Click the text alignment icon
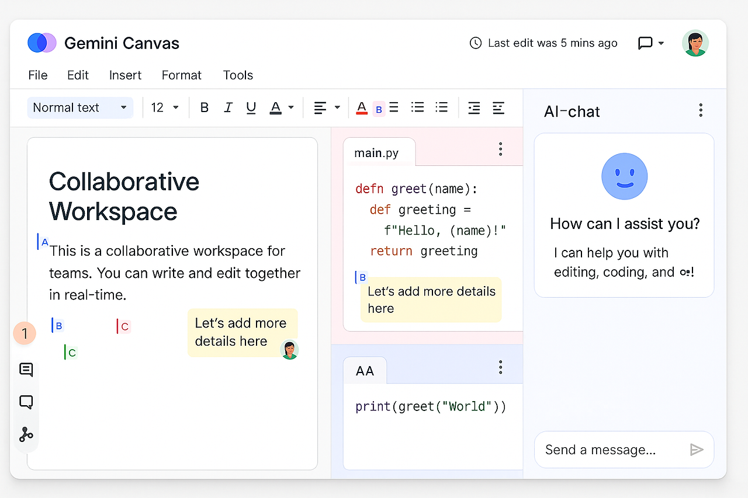 pyautogui.click(x=320, y=107)
